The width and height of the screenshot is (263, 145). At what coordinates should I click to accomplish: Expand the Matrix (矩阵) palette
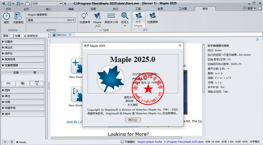(x=23, y=90)
